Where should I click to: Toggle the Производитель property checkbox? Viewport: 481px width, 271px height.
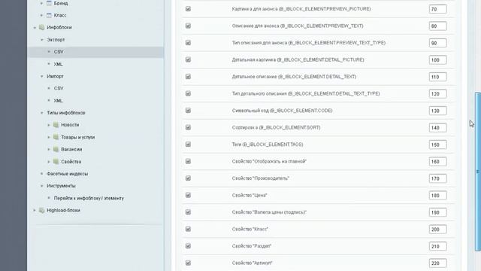pyautogui.click(x=188, y=178)
